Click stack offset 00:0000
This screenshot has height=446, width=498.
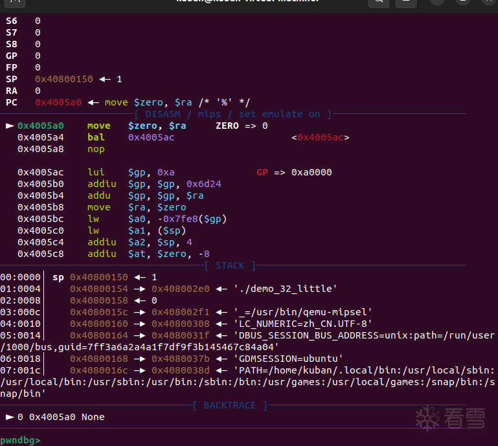click(x=20, y=277)
